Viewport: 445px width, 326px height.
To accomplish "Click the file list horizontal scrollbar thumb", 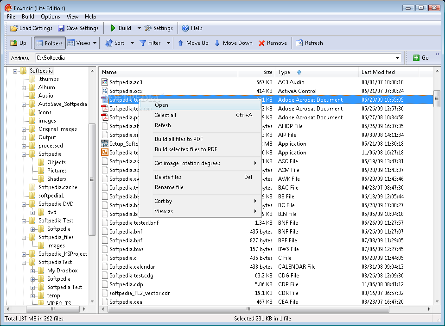I will 248,309.
